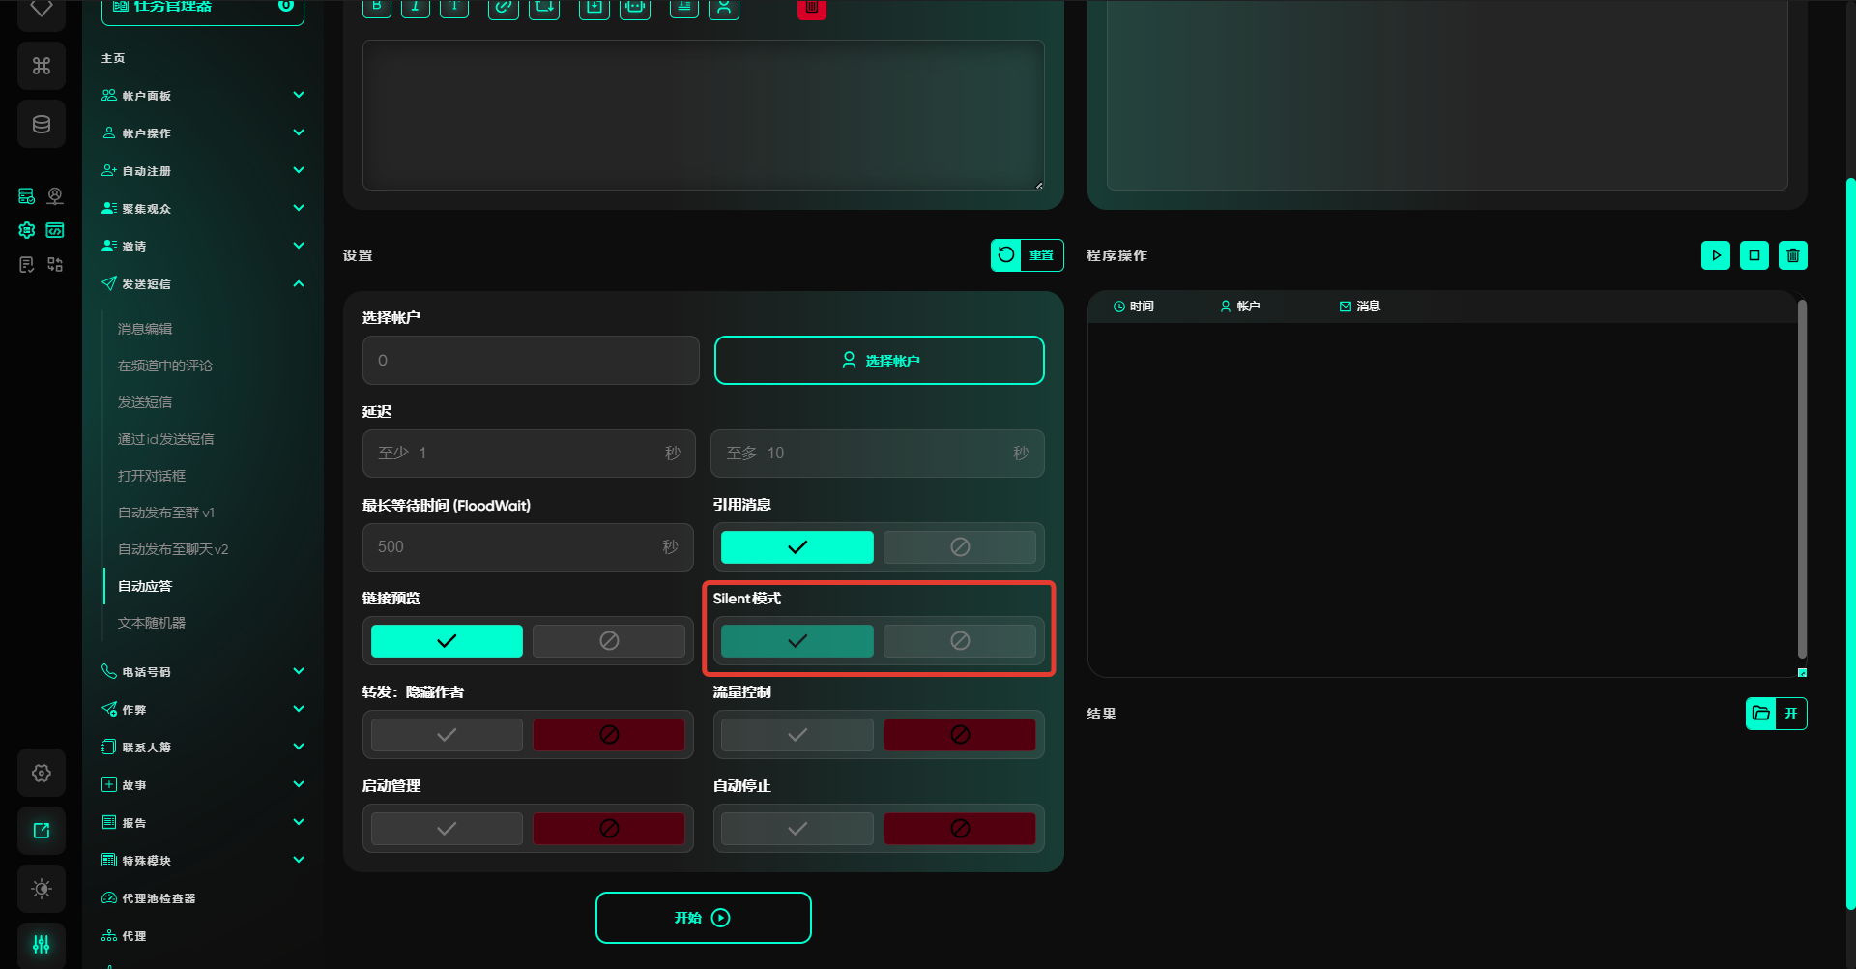Click the play icon in 程序操作 header

coord(1715,256)
